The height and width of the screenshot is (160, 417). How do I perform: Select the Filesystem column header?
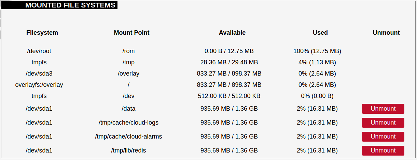pyautogui.click(x=42, y=33)
